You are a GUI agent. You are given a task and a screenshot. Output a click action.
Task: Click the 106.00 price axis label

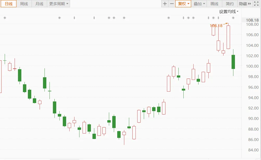[252, 35]
